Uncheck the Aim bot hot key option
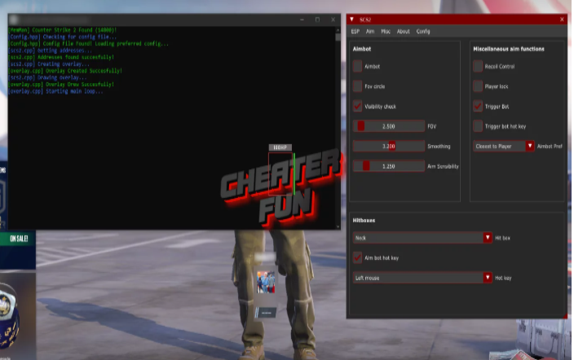 point(358,257)
